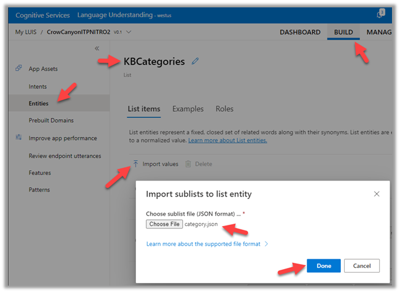This screenshot has width=400, height=293.
Task: Click the Choose File button
Action: (x=164, y=224)
